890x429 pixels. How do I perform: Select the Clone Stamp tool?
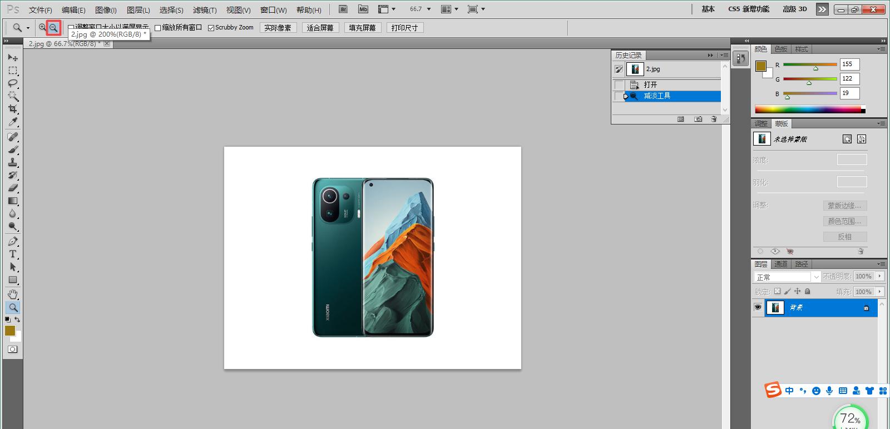[x=13, y=162]
